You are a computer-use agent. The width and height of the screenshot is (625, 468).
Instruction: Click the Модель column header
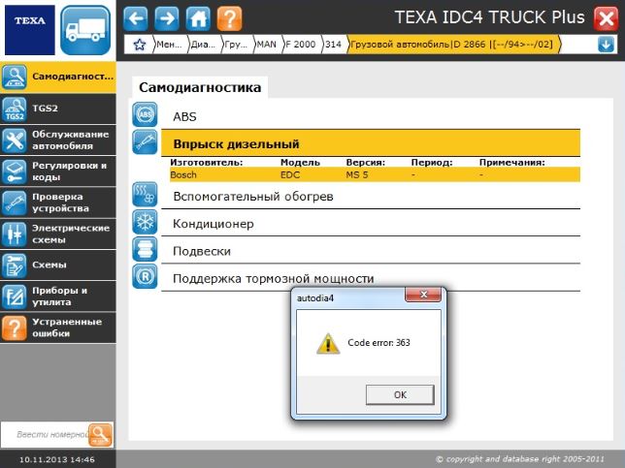pos(300,163)
